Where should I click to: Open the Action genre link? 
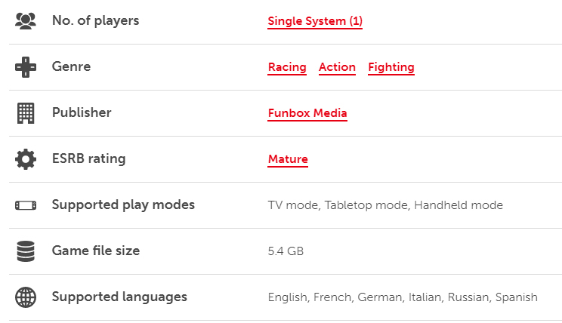[337, 67]
